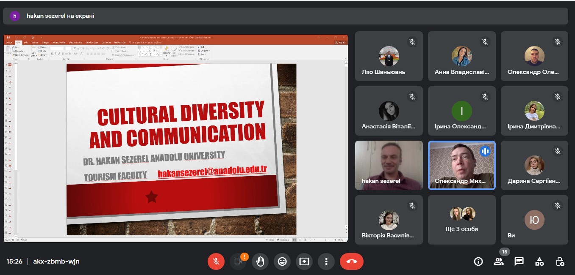This screenshot has height=275, width=575.
Task: Open the chat with everyone panel
Action: pos(519,261)
